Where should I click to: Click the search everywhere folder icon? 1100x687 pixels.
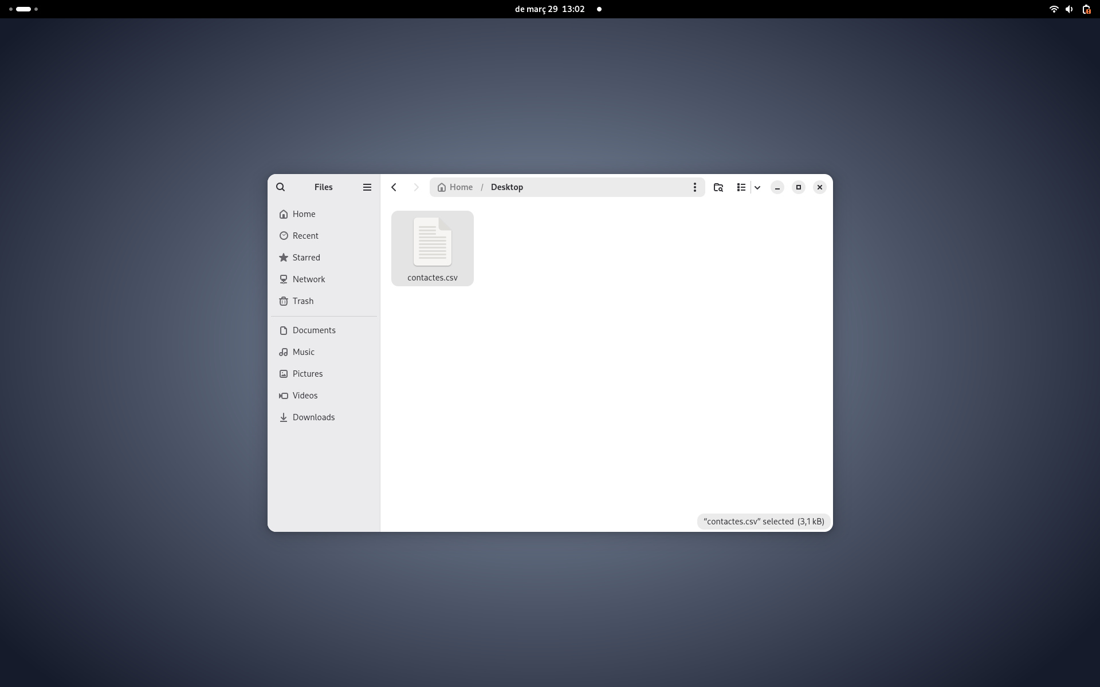point(718,187)
